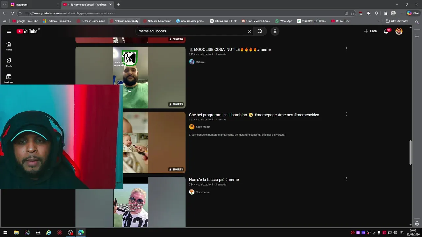Play the MOOOLISE short thumbnail
Screen dimensions: 422x237
(x=131, y=77)
